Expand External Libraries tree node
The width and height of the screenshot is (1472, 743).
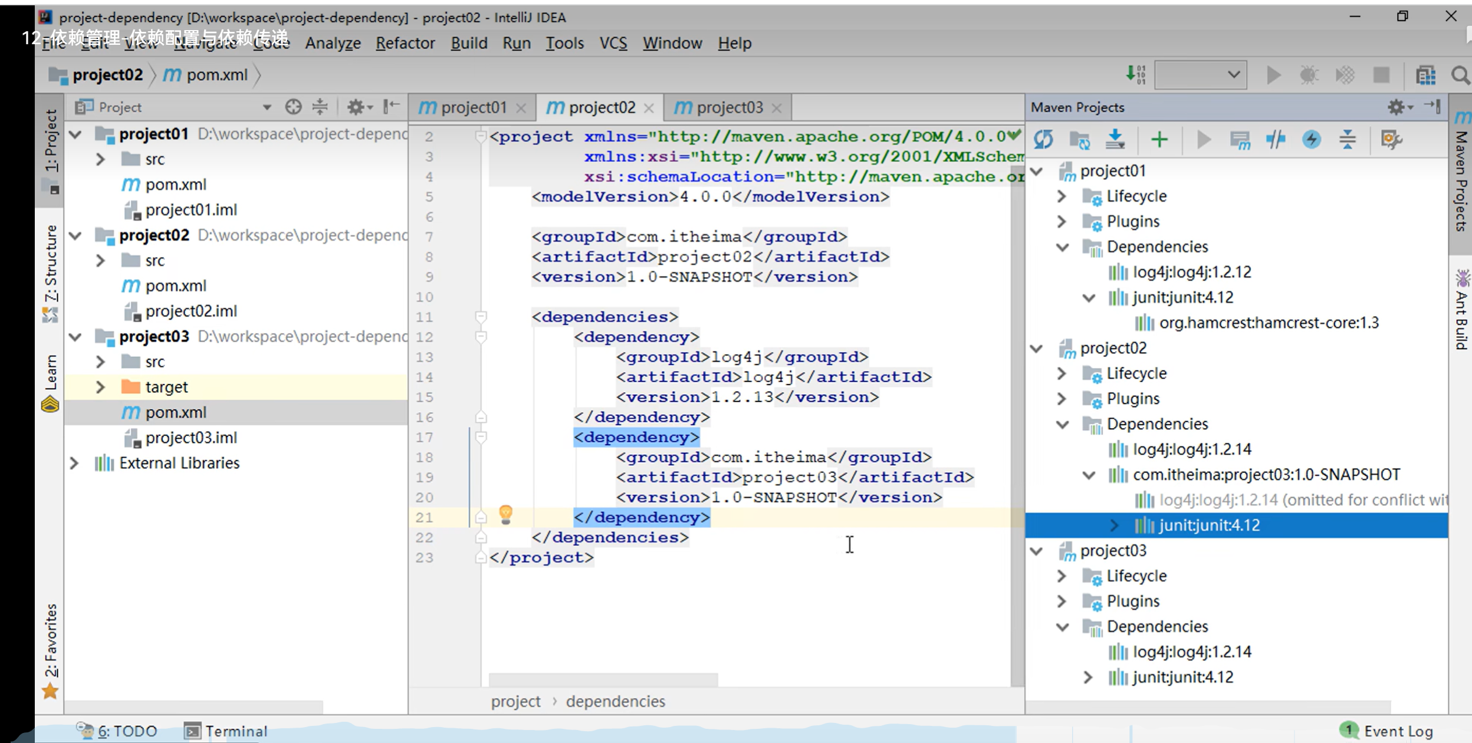[x=74, y=463]
